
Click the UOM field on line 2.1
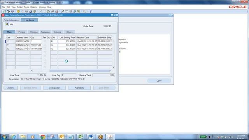[54, 45]
